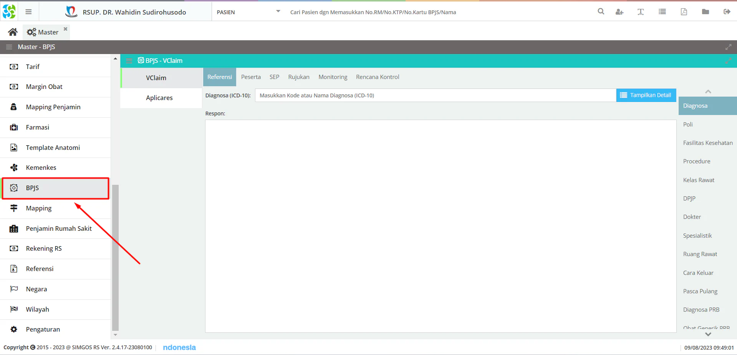
Task: Open Pengaturan in the sidebar
Action: coord(55,329)
